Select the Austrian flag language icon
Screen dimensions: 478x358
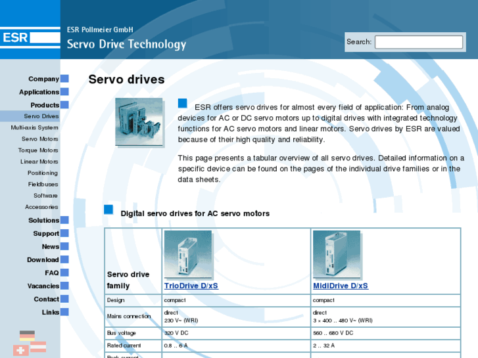[38, 347]
